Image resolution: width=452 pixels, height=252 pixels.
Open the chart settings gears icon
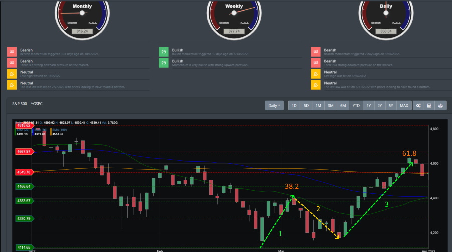418,105
